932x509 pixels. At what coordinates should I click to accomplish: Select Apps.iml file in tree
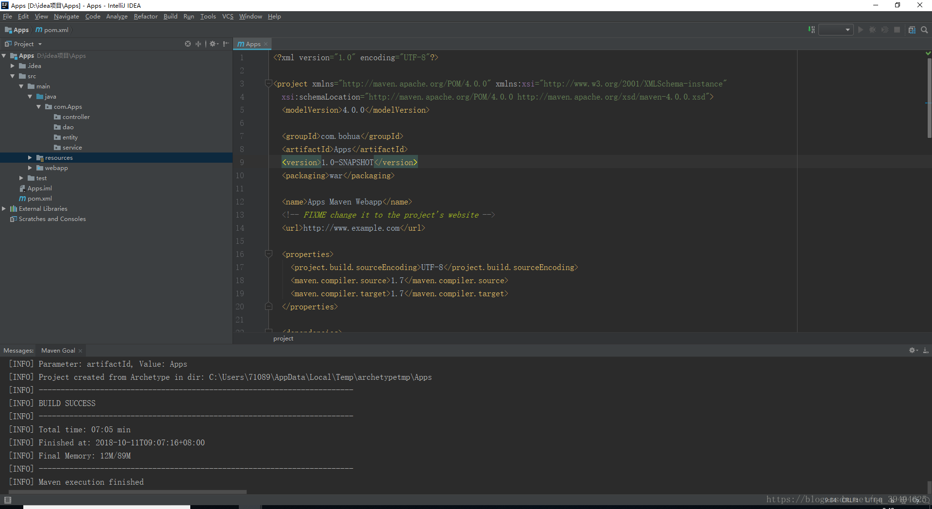[35, 188]
